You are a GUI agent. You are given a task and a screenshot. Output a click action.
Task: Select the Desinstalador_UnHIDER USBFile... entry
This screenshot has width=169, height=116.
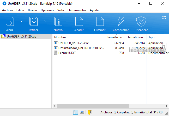81,48
